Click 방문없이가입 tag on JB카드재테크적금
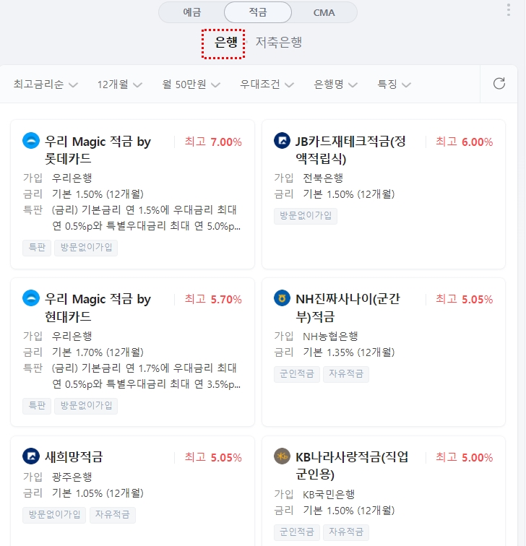Screen dimensions: 526x546 tap(306, 216)
